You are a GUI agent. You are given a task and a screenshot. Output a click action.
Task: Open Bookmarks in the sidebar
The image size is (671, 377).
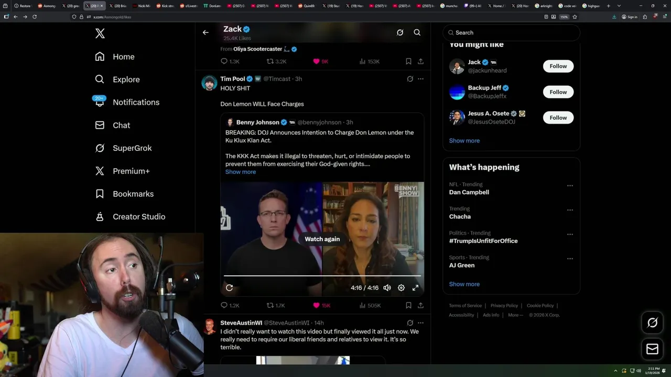click(124, 194)
